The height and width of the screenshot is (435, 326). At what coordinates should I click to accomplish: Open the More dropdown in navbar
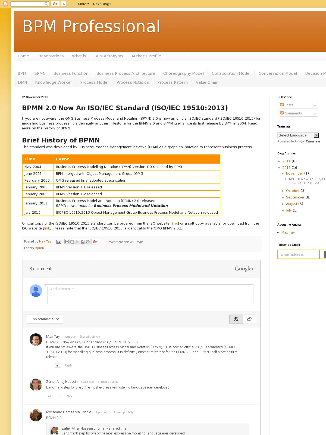click(83, 4)
